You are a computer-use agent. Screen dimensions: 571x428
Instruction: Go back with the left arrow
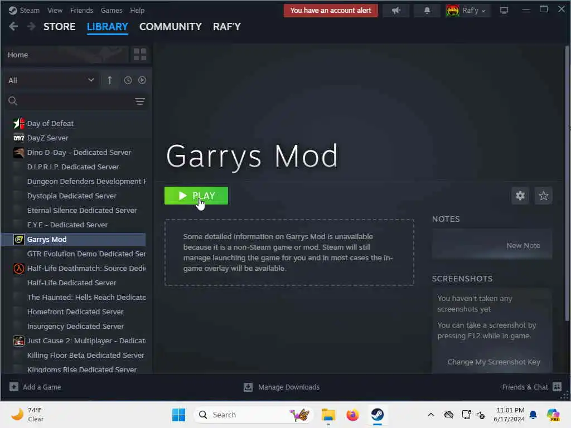13,26
